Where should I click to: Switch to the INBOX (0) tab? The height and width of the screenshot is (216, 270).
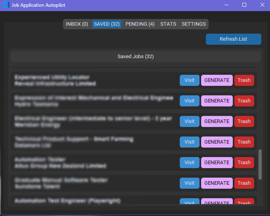pyautogui.click(x=77, y=24)
